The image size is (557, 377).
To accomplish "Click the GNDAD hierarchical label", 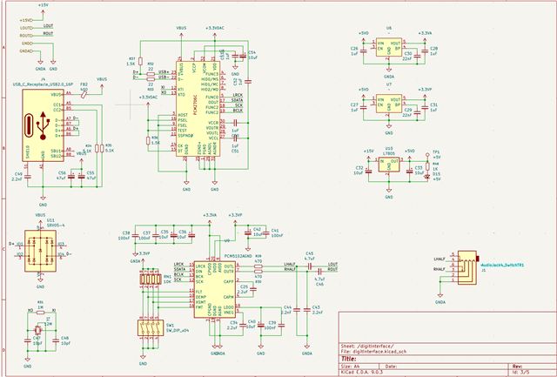I will 26,50.
